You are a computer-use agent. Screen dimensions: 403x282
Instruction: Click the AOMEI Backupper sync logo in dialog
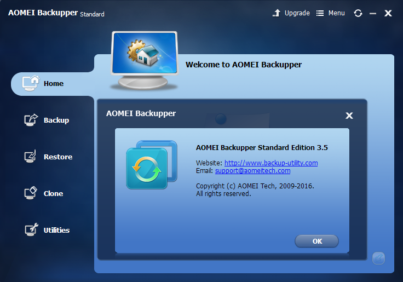[x=152, y=165]
